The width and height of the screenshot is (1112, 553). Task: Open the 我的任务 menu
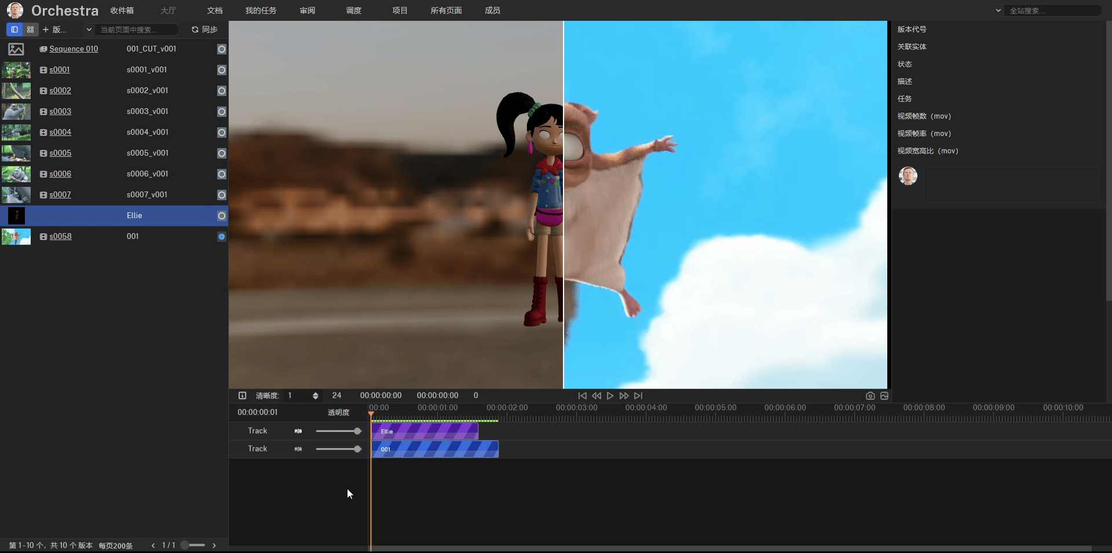(x=261, y=10)
